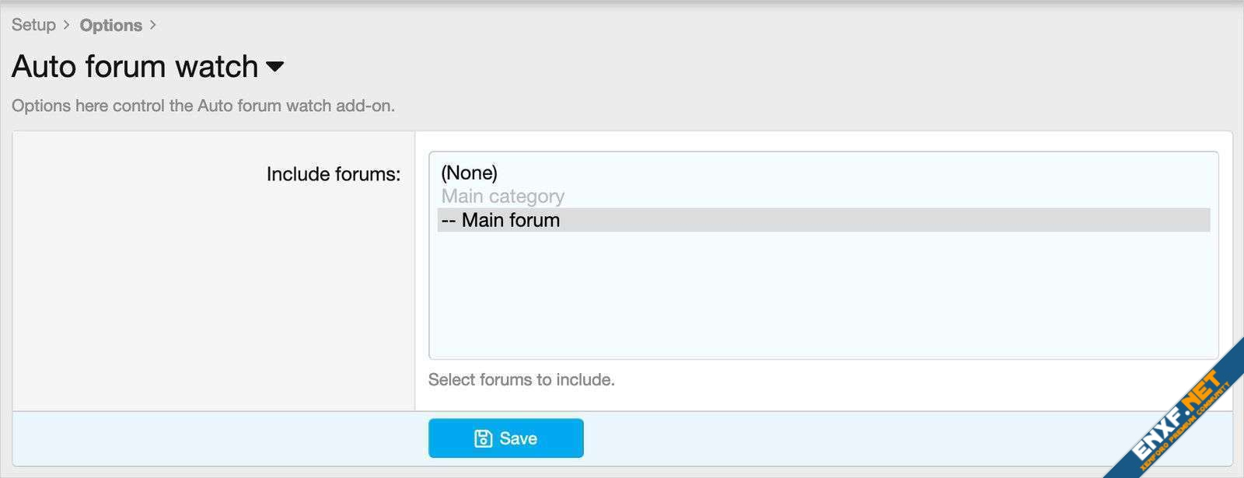Click the Include forums label
The image size is (1244, 478).
333,174
